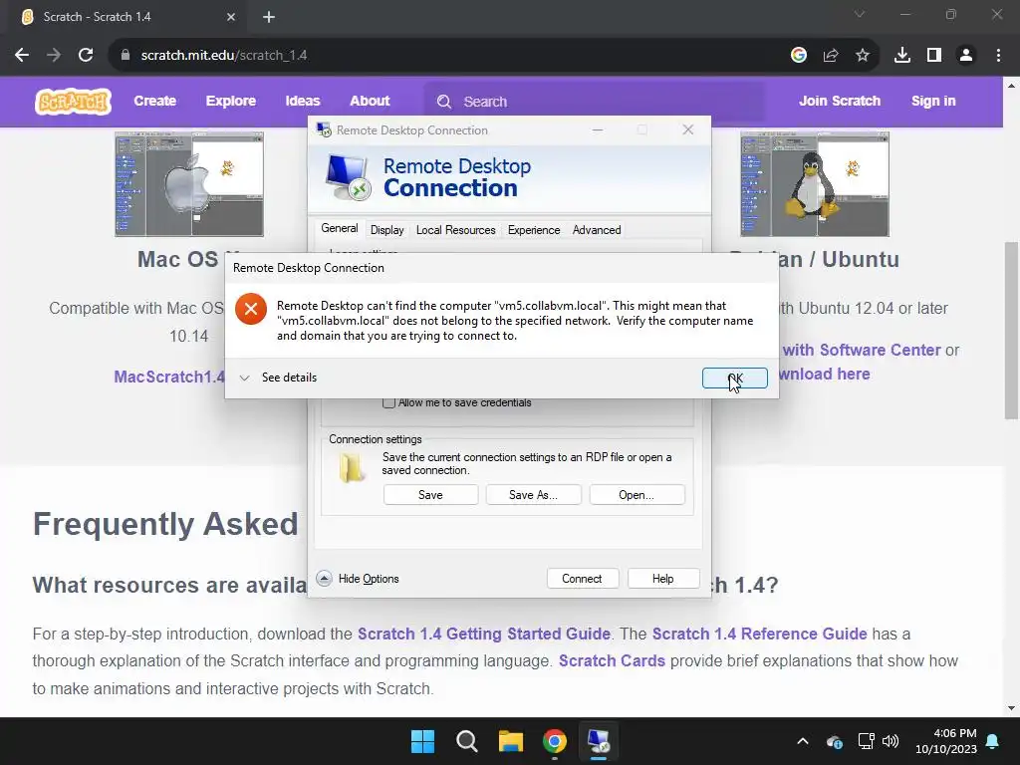Open Windows Start menu
This screenshot has height=765, width=1020.
pos(422,741)
